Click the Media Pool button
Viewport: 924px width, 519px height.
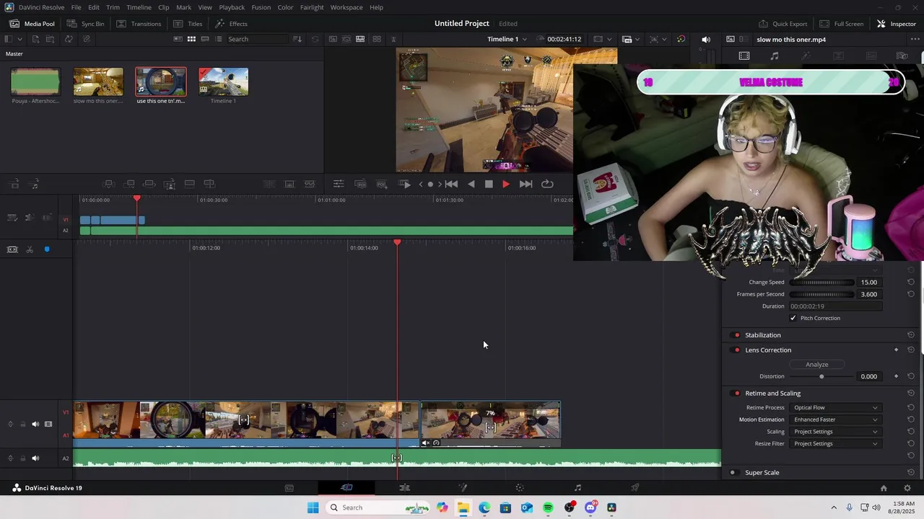[x=32, y=24]
